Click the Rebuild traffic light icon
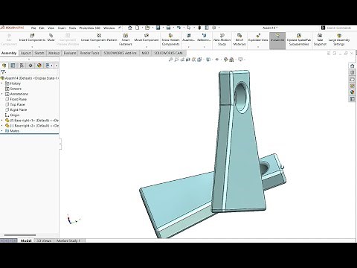This screenshot has height=268, width=357. 199,28
